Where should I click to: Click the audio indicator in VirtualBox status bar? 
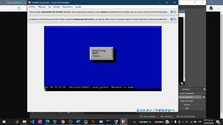144,110
